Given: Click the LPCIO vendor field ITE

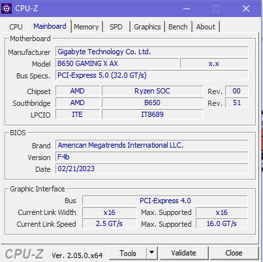Looking at the screenshot, I should click(x=78, y=114).
